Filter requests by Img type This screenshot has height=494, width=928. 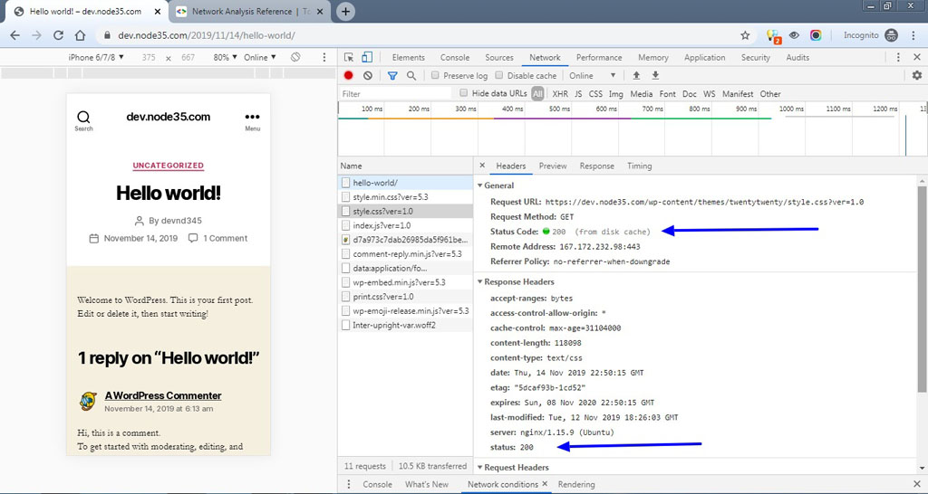tap(615, 93)
